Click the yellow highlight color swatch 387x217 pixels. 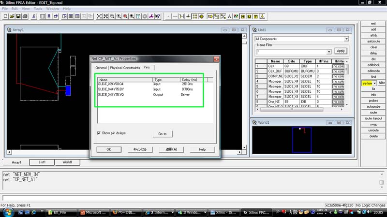point(367,83)
